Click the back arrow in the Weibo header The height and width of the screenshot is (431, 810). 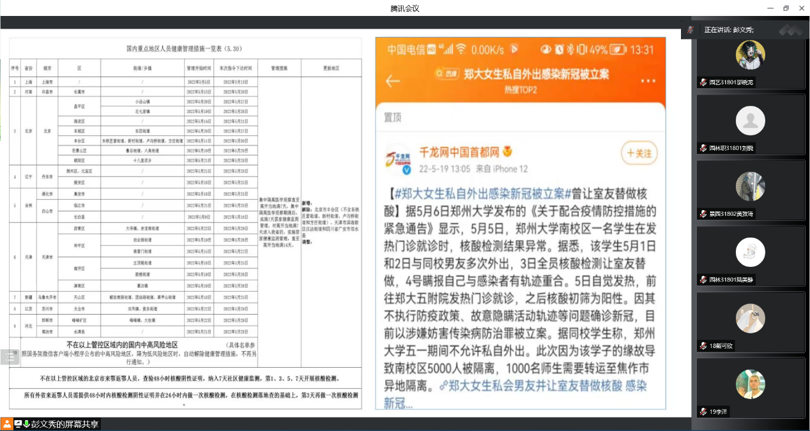[393, 80]
